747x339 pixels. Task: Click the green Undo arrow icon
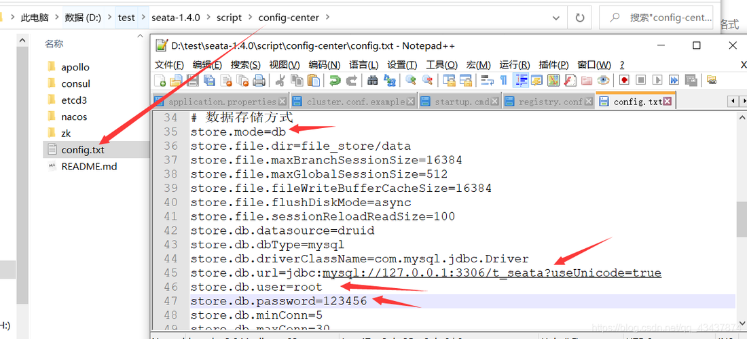tap(335, 81)
